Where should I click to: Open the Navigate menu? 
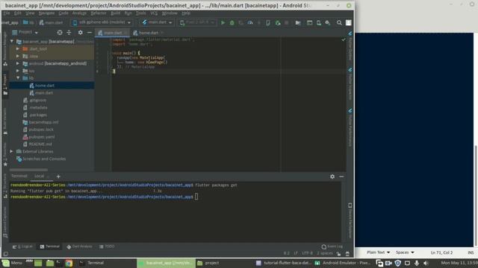(46, 13)
